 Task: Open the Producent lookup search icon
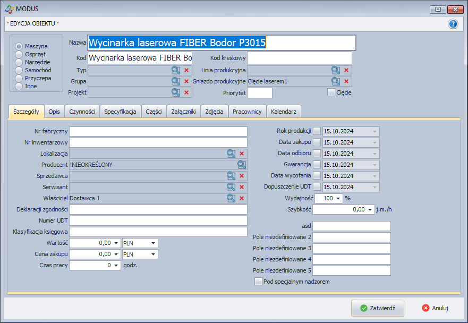coord(242,165)
